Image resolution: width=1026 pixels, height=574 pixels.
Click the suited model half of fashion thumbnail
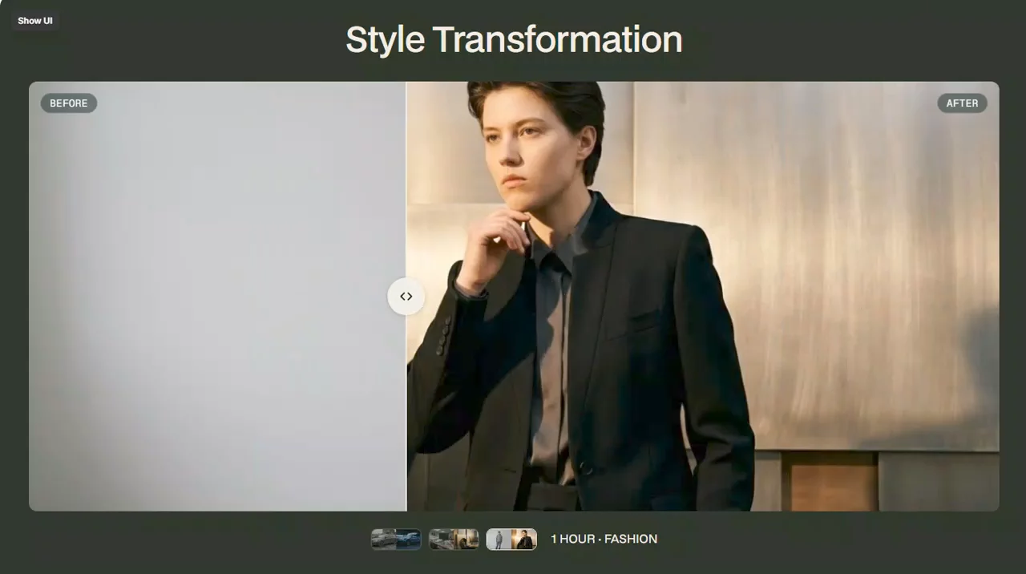coord(524,540)
